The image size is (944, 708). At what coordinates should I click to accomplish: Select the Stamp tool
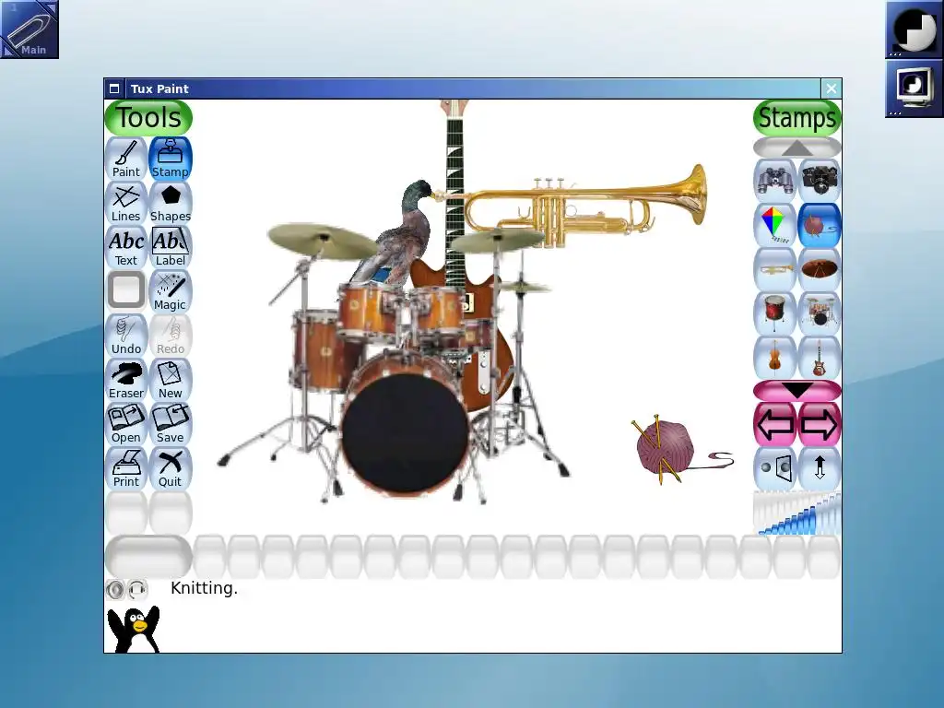(171, 159)
